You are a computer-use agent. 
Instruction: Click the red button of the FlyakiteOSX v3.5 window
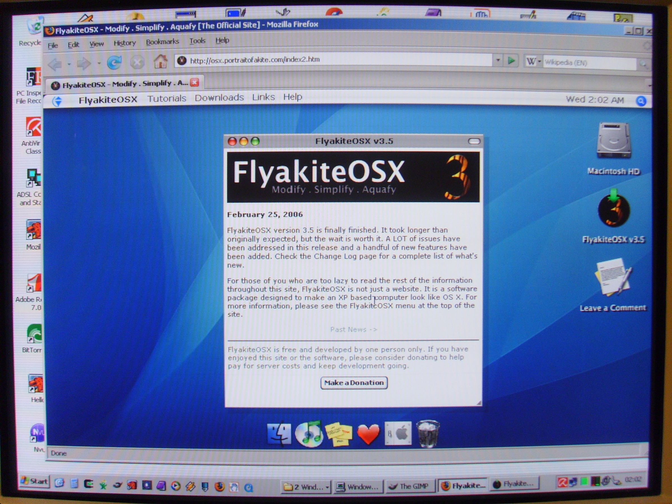(232, 142)
